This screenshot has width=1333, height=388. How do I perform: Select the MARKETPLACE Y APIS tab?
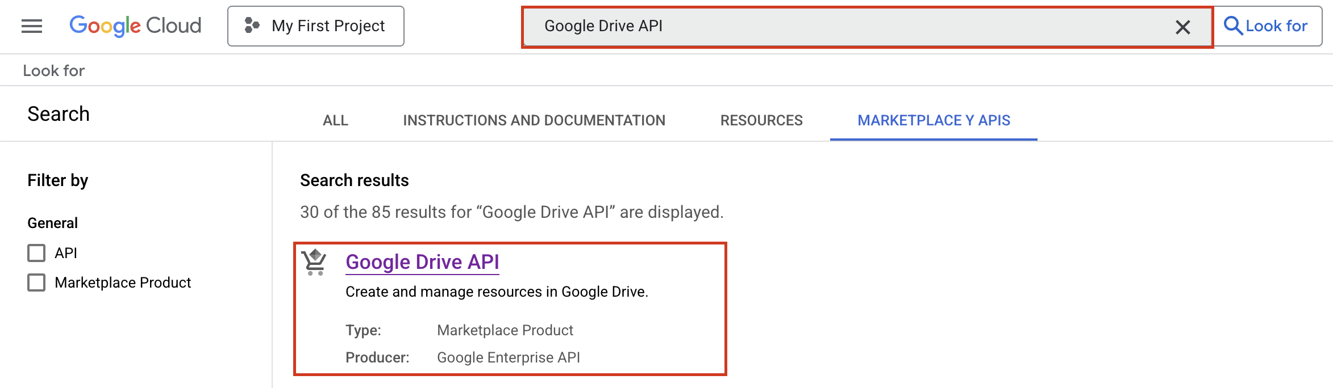[x=934, y=120]
